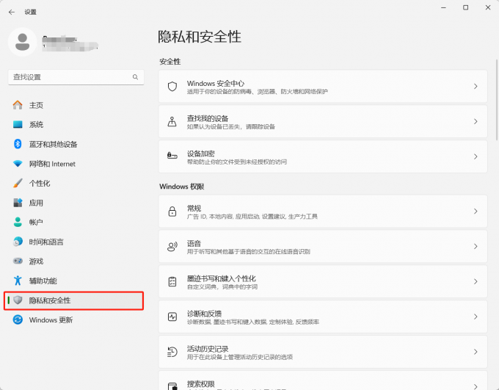Viewport: 499px width, 390px height.
Task: Select 应用 in the navigation list
Action: [x=74, y=203]
